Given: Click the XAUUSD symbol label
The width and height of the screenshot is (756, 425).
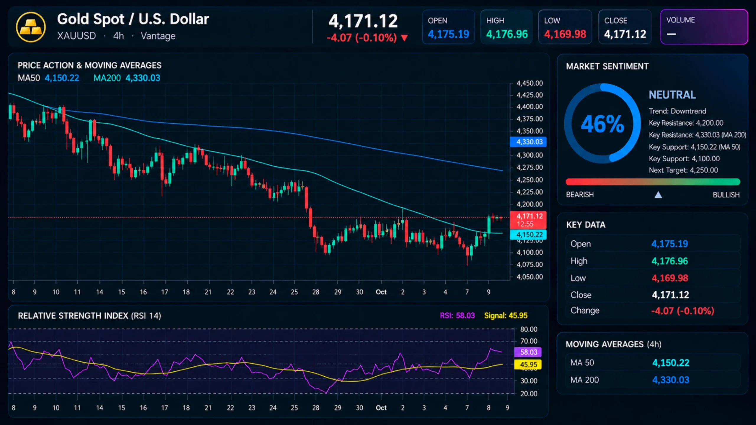Looking at the screenshot, I should coord(76,36).
